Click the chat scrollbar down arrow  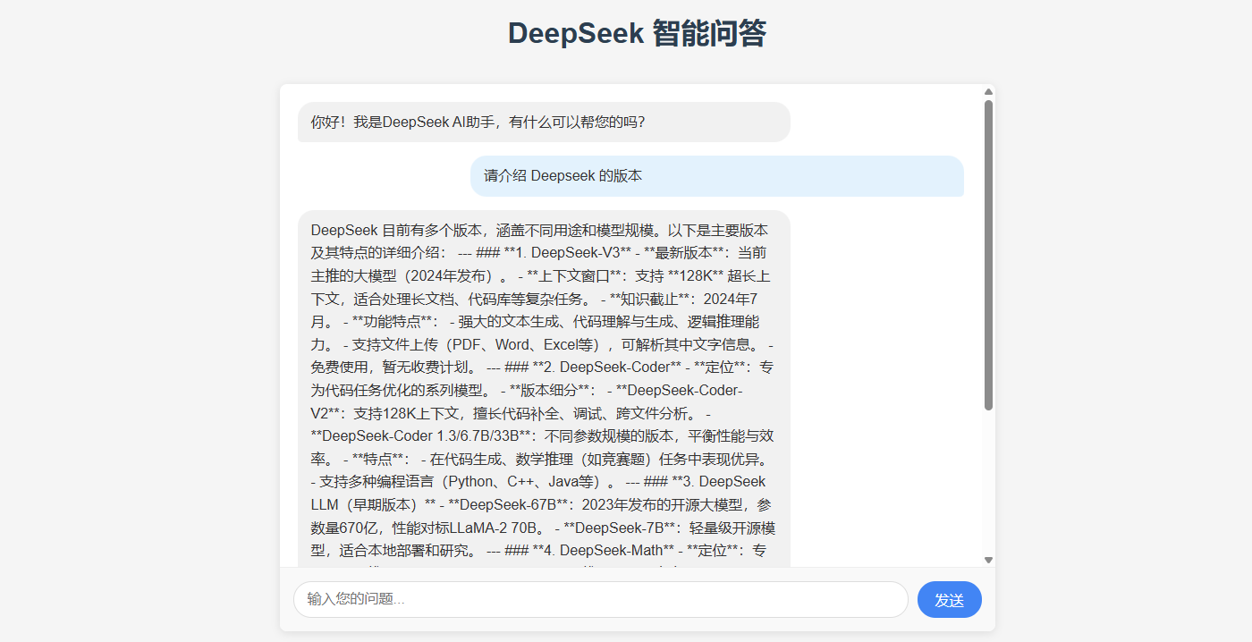(x=988, y=560)
